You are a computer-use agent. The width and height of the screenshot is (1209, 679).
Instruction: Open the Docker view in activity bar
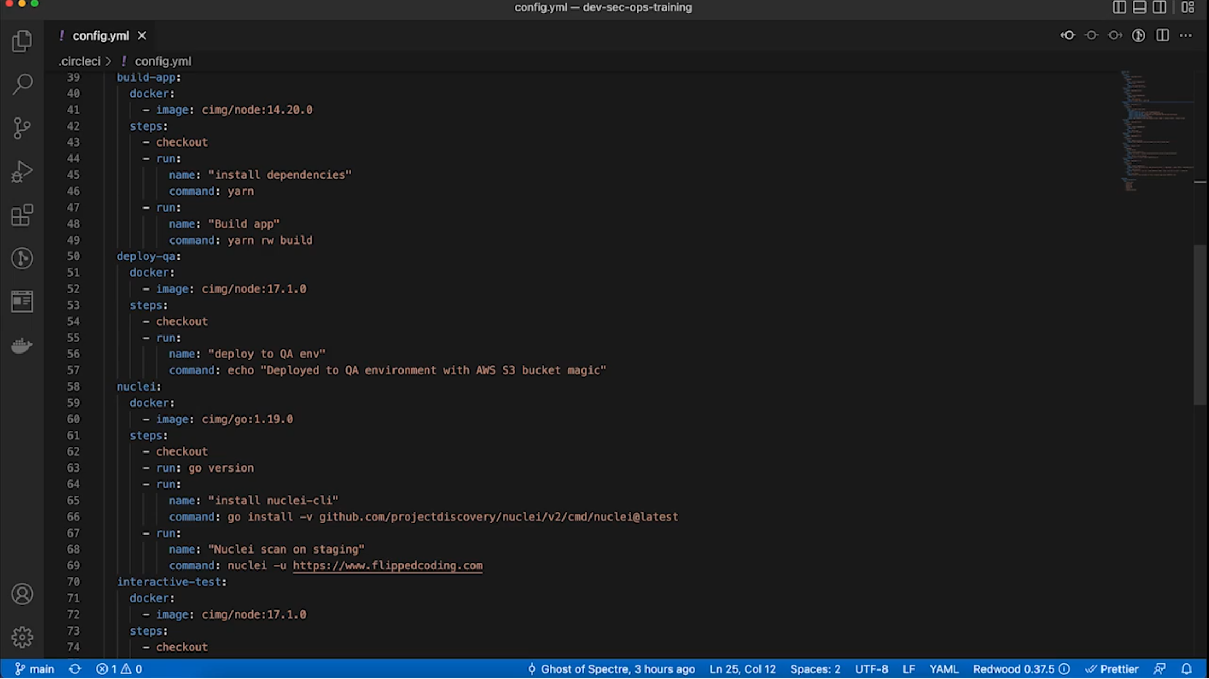pos(22,346)
